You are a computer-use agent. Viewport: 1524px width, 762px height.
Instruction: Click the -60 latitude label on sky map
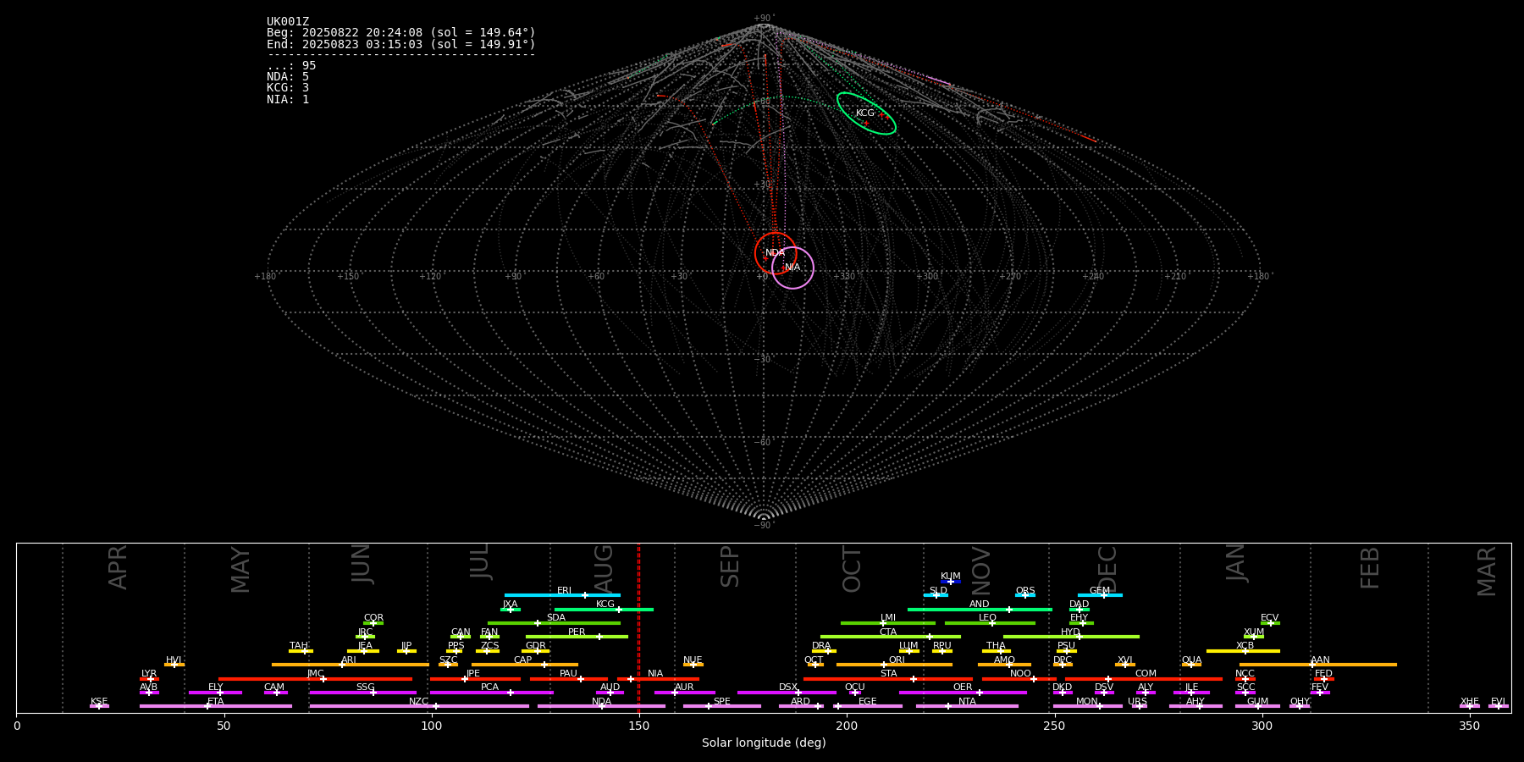click(763, 443)
